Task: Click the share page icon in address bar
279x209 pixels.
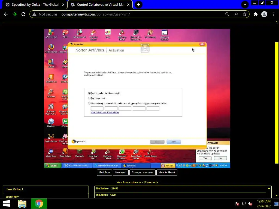Action: point(236,14)
